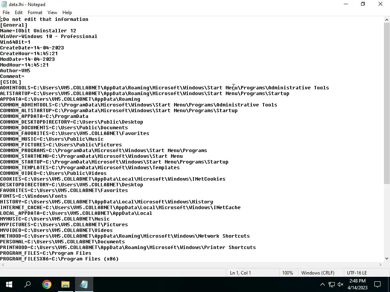Open the notification center icon
The image size is (390, 292).
(377, 284)
